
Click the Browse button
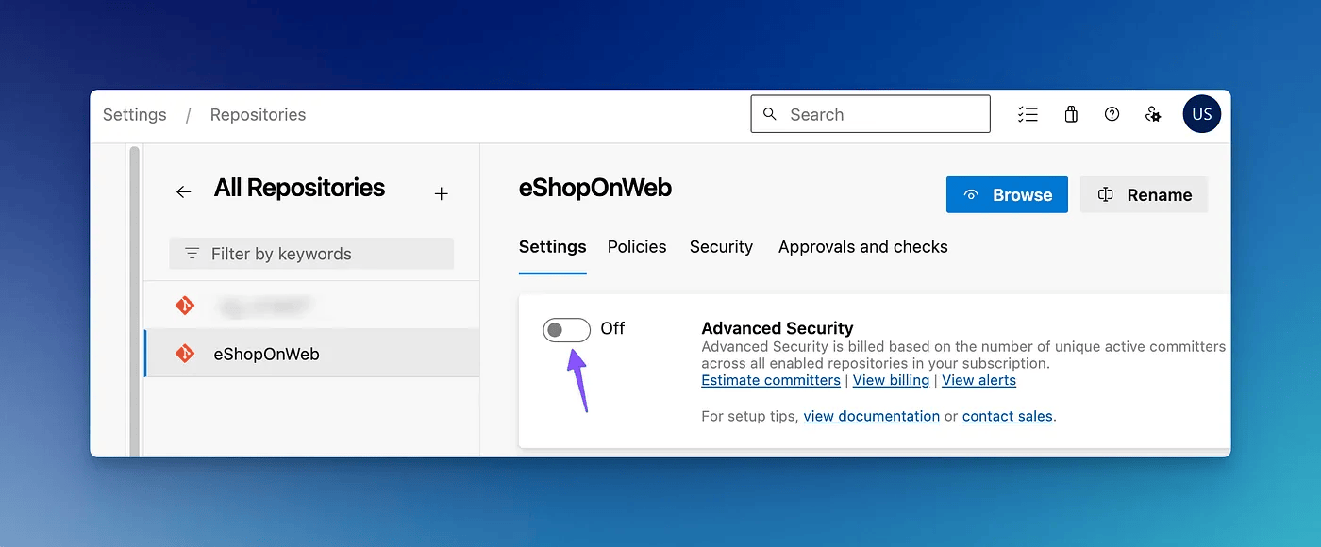1007,195
